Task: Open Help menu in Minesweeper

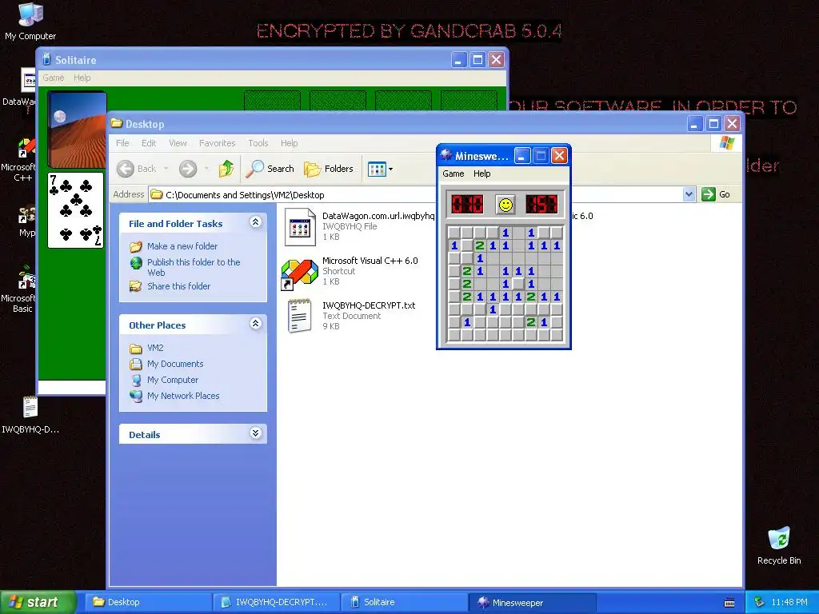Action: [x=481, y=173]
